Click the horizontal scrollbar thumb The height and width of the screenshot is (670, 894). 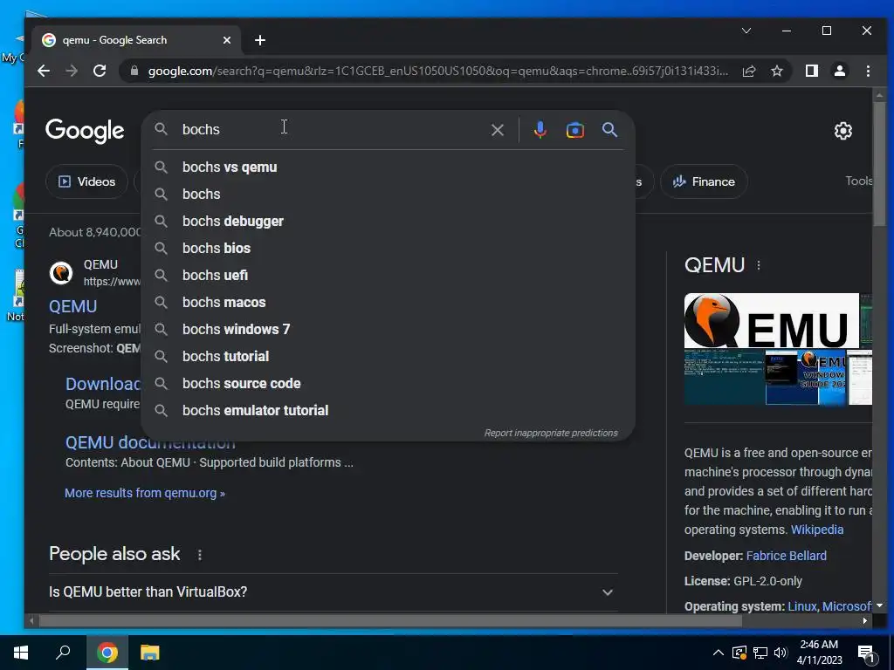[390, 620]
